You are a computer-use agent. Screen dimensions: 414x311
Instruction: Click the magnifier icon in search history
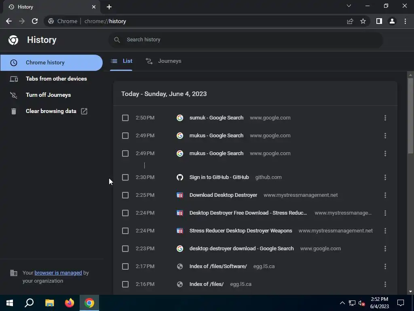(117, 40)
